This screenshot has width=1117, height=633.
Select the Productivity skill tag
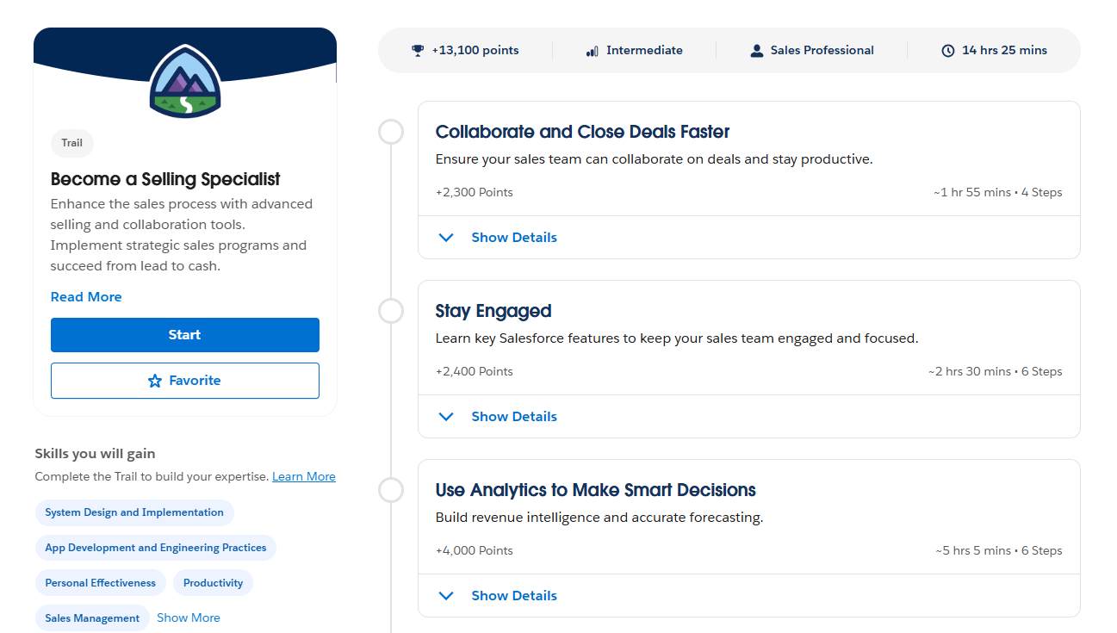[x=214, y=583]
